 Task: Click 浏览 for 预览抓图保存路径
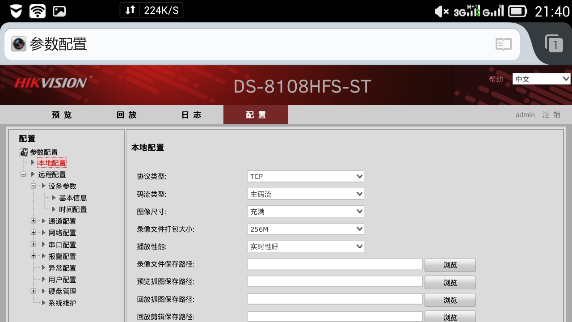click(450, 283)
